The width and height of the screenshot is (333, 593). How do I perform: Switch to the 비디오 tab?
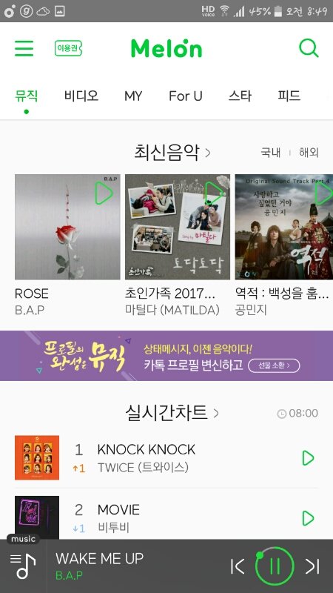pyautogui.click(x=81, y=96)
